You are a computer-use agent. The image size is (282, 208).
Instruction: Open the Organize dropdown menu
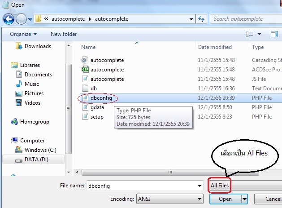(x=23, y=34)
